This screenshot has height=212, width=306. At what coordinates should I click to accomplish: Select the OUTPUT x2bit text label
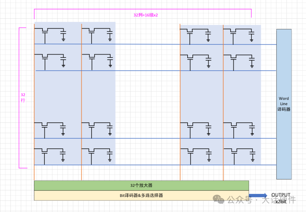tap(281, 198)
